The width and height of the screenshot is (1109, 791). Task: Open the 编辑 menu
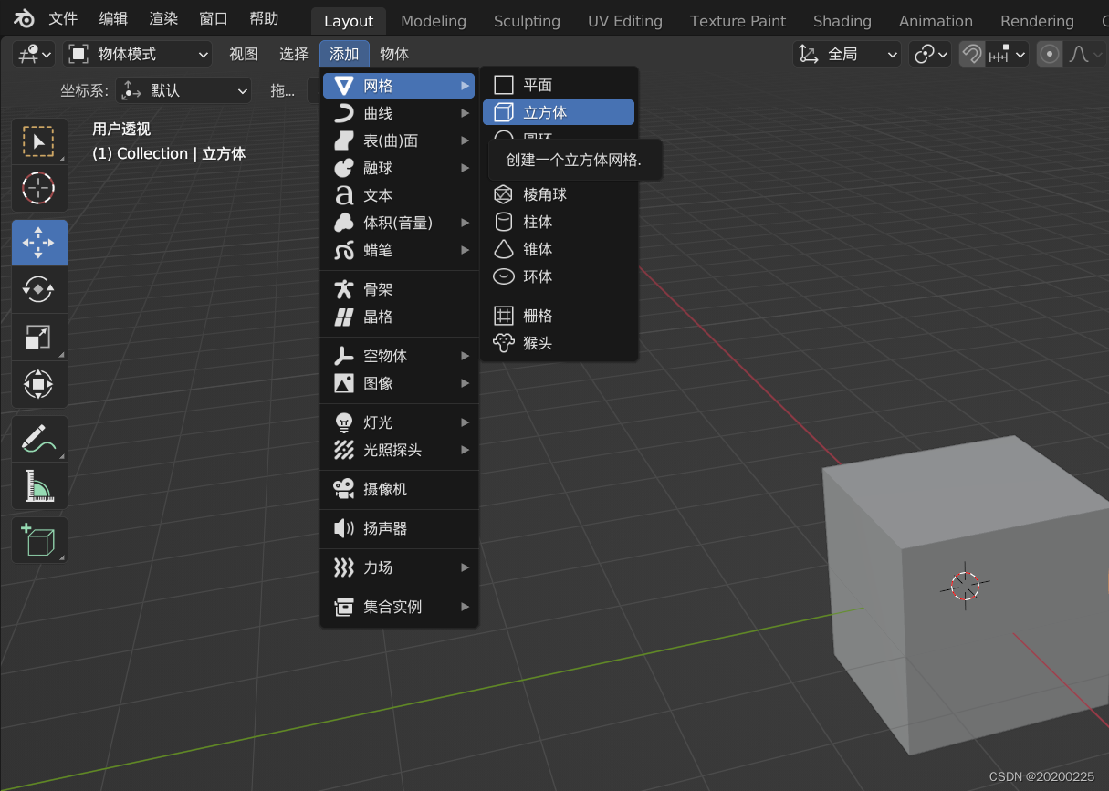click(x=113, y=18)
